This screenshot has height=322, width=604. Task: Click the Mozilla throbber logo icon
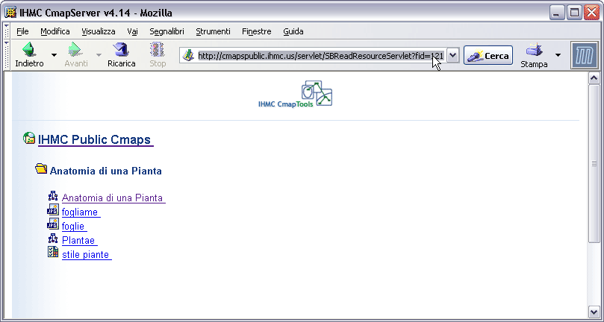[x=585, y=56]
